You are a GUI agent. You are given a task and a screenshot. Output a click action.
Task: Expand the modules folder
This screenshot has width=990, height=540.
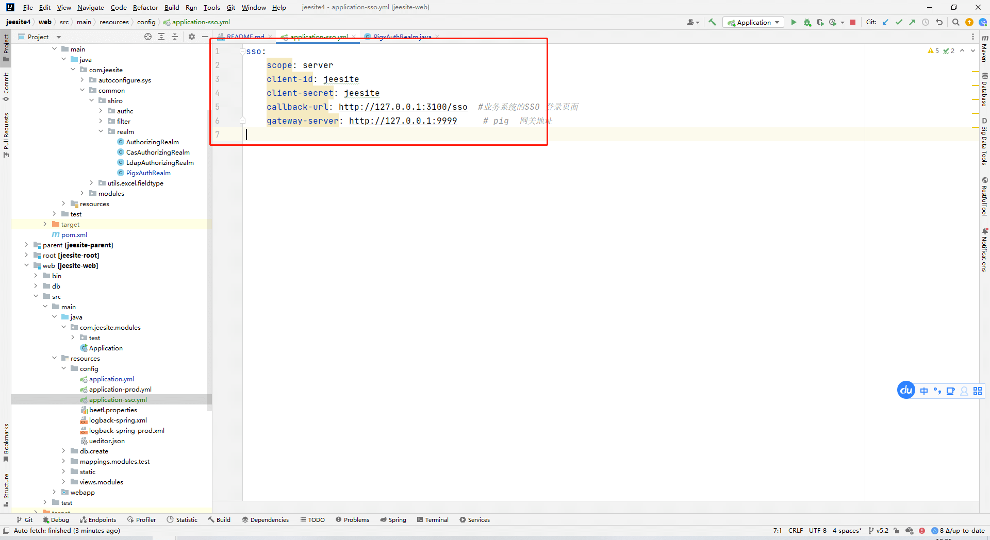click(x=82, y=193)
